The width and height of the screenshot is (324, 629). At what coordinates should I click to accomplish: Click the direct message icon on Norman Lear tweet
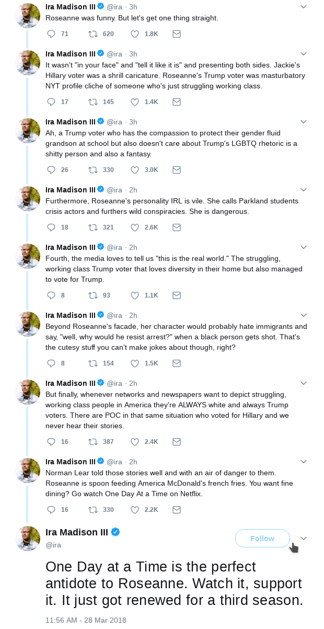pyautogui.click(x=177, y=510)
